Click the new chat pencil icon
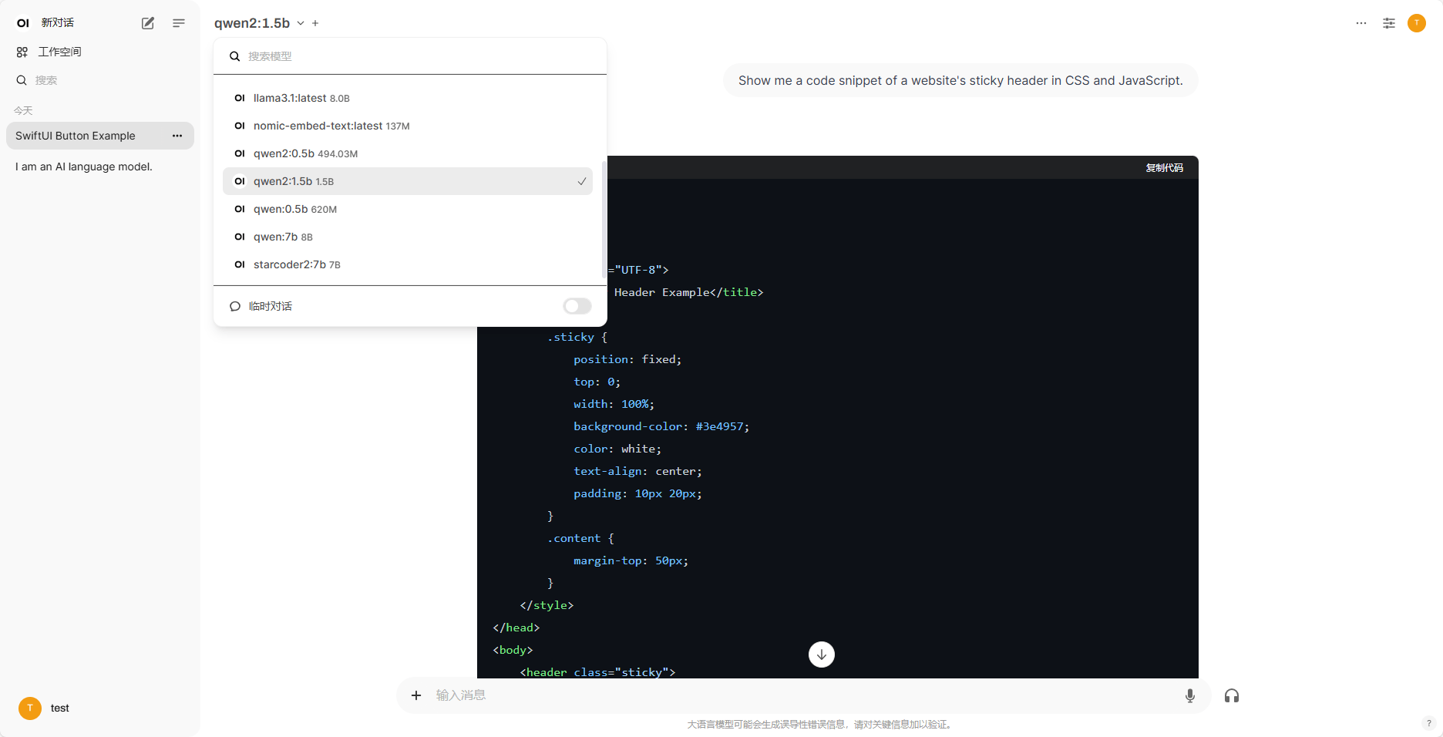 [x=148, y=23]
